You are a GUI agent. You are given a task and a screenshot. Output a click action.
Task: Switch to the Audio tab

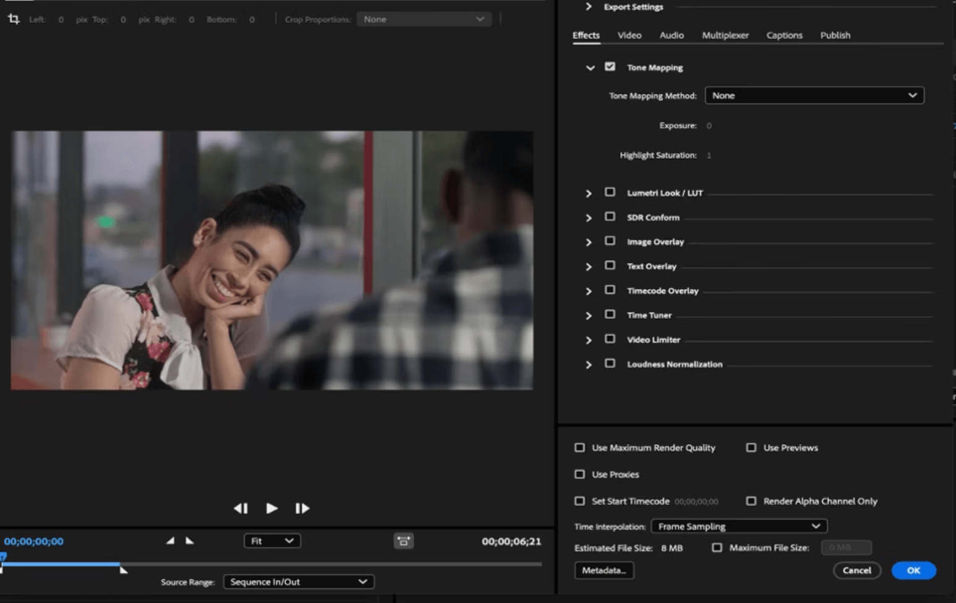[672, 35]
